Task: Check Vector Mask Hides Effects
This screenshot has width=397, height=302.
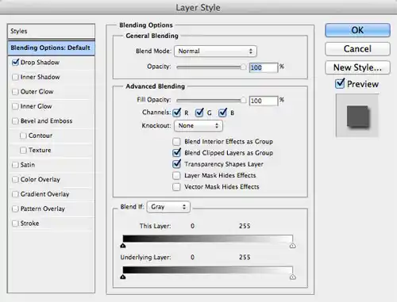Action: click(x=176, y=187)
